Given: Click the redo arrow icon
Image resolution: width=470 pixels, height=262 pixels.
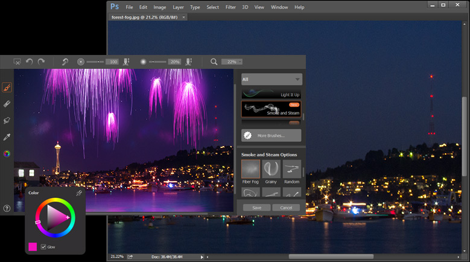Looking at the screenshot, I should pyautogui.click(x=41, y=62).
